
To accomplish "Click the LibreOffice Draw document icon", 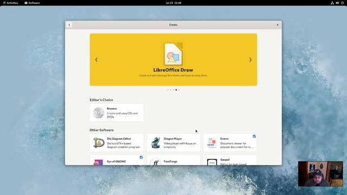I will point(173,54).
